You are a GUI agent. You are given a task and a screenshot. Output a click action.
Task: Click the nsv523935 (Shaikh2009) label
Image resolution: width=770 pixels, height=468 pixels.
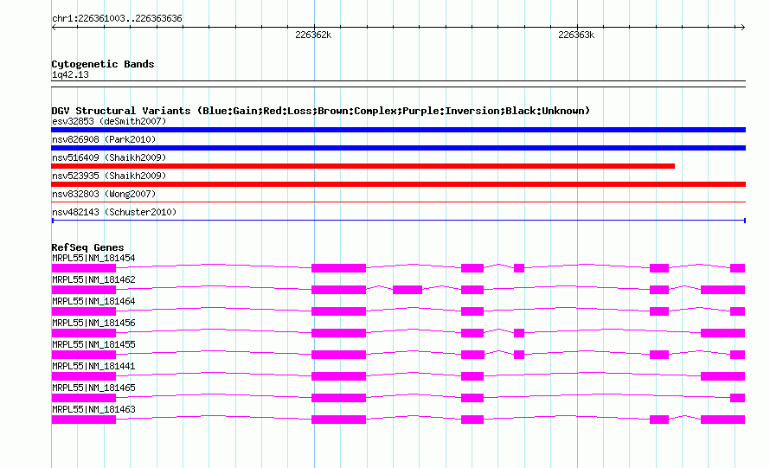(109, 176)
